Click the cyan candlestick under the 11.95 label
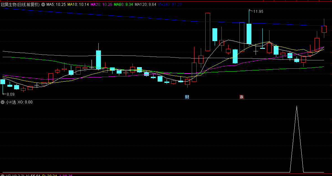 point(249,34)
